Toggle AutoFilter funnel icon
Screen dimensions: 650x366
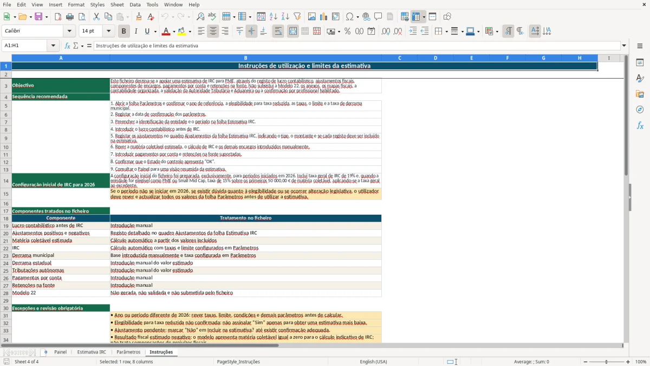(x=297, y=17)
